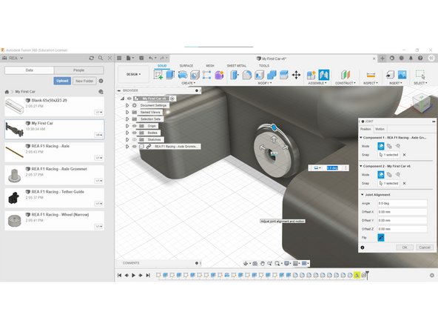The width and height of the screenshot is (438, 329).
Task: Click the Offset X input field
Action: tap(402, 212)
